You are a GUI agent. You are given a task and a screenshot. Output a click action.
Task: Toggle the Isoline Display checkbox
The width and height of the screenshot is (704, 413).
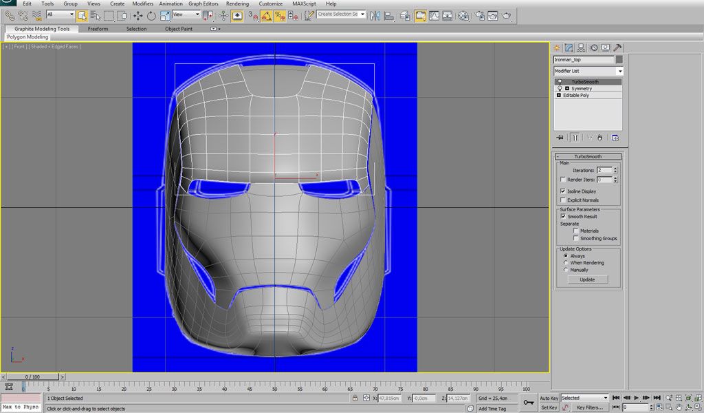[563, 191]
